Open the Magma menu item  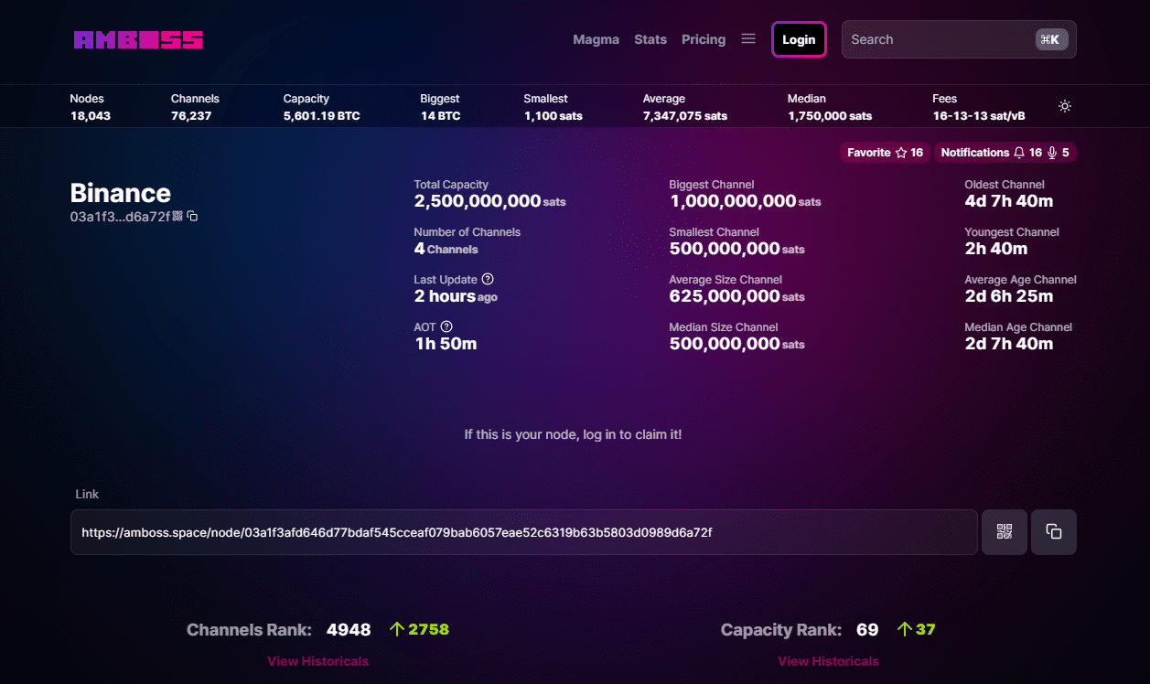coord(596,39)
